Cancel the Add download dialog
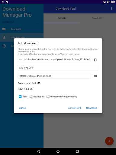 (x=23, y=108)
